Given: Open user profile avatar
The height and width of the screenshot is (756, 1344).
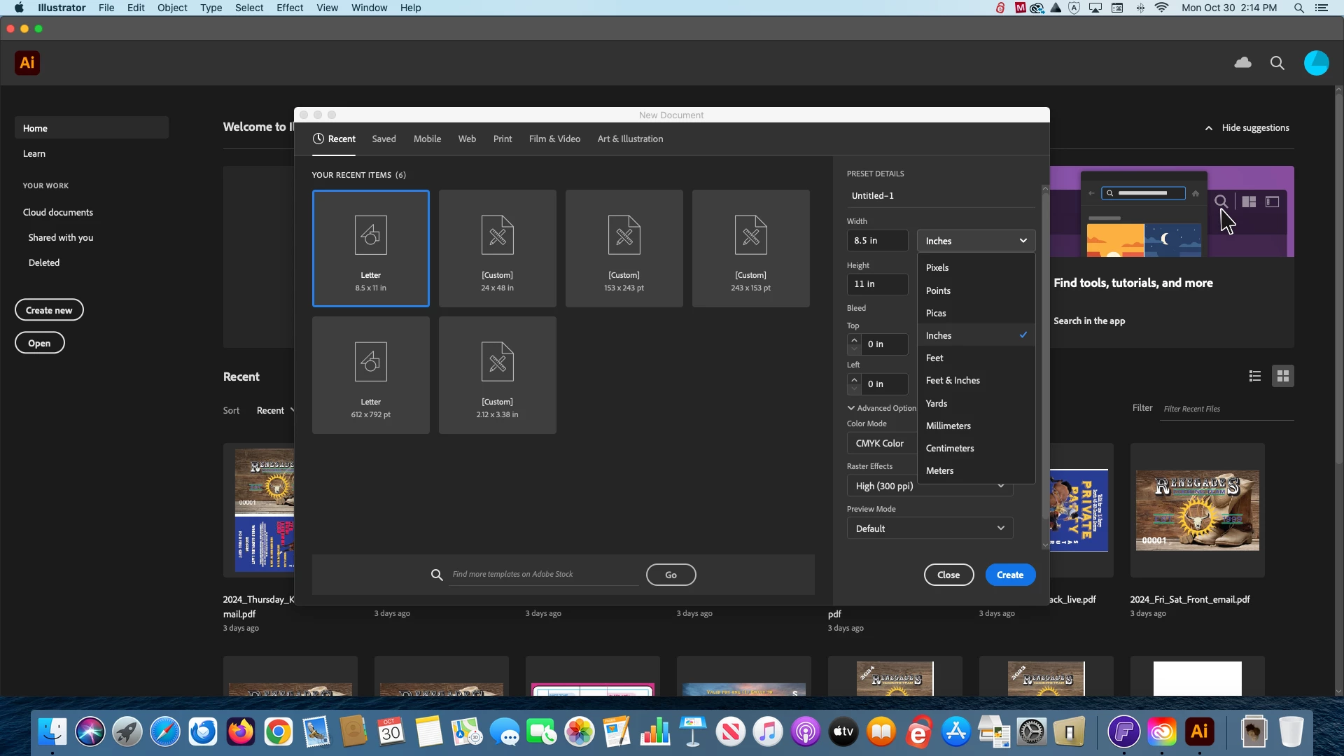Looking at the screenshot, I should point(1316,63).
